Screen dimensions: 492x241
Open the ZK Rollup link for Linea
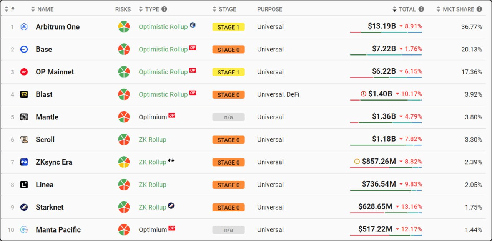152,185
